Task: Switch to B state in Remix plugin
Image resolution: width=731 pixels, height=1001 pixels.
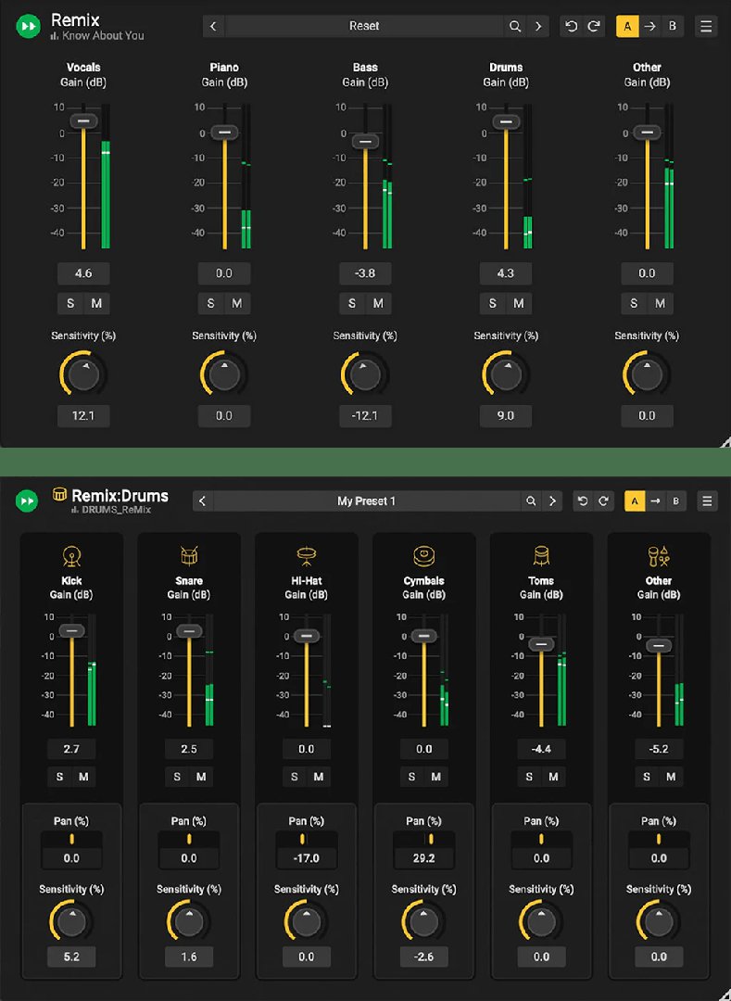Action: (672, 27)
